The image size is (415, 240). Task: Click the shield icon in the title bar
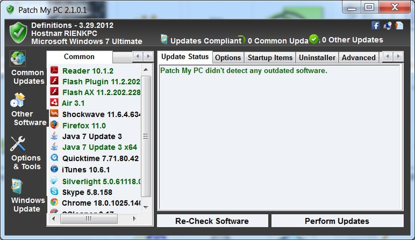coord(10,10)
